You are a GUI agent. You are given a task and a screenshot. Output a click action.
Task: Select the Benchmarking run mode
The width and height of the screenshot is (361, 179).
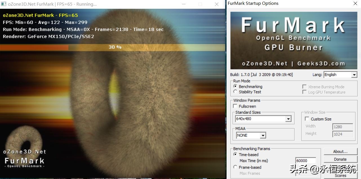pos(235,86)
